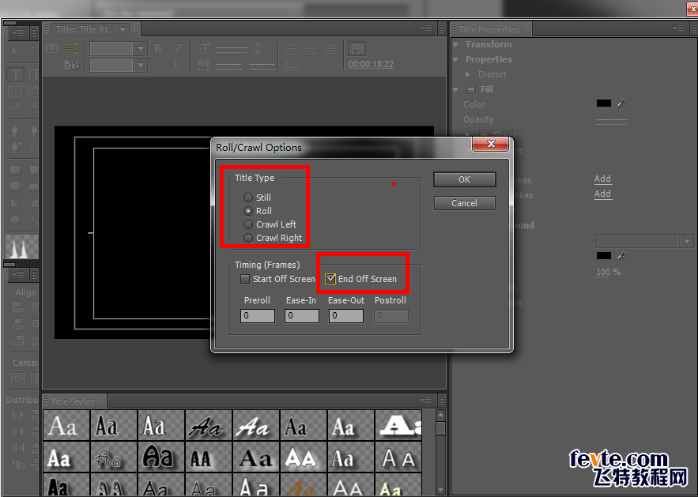Cancel the Roll/Crawl Options dialog
The height and width of the screenshot is (497, 698).
[464, 203]
